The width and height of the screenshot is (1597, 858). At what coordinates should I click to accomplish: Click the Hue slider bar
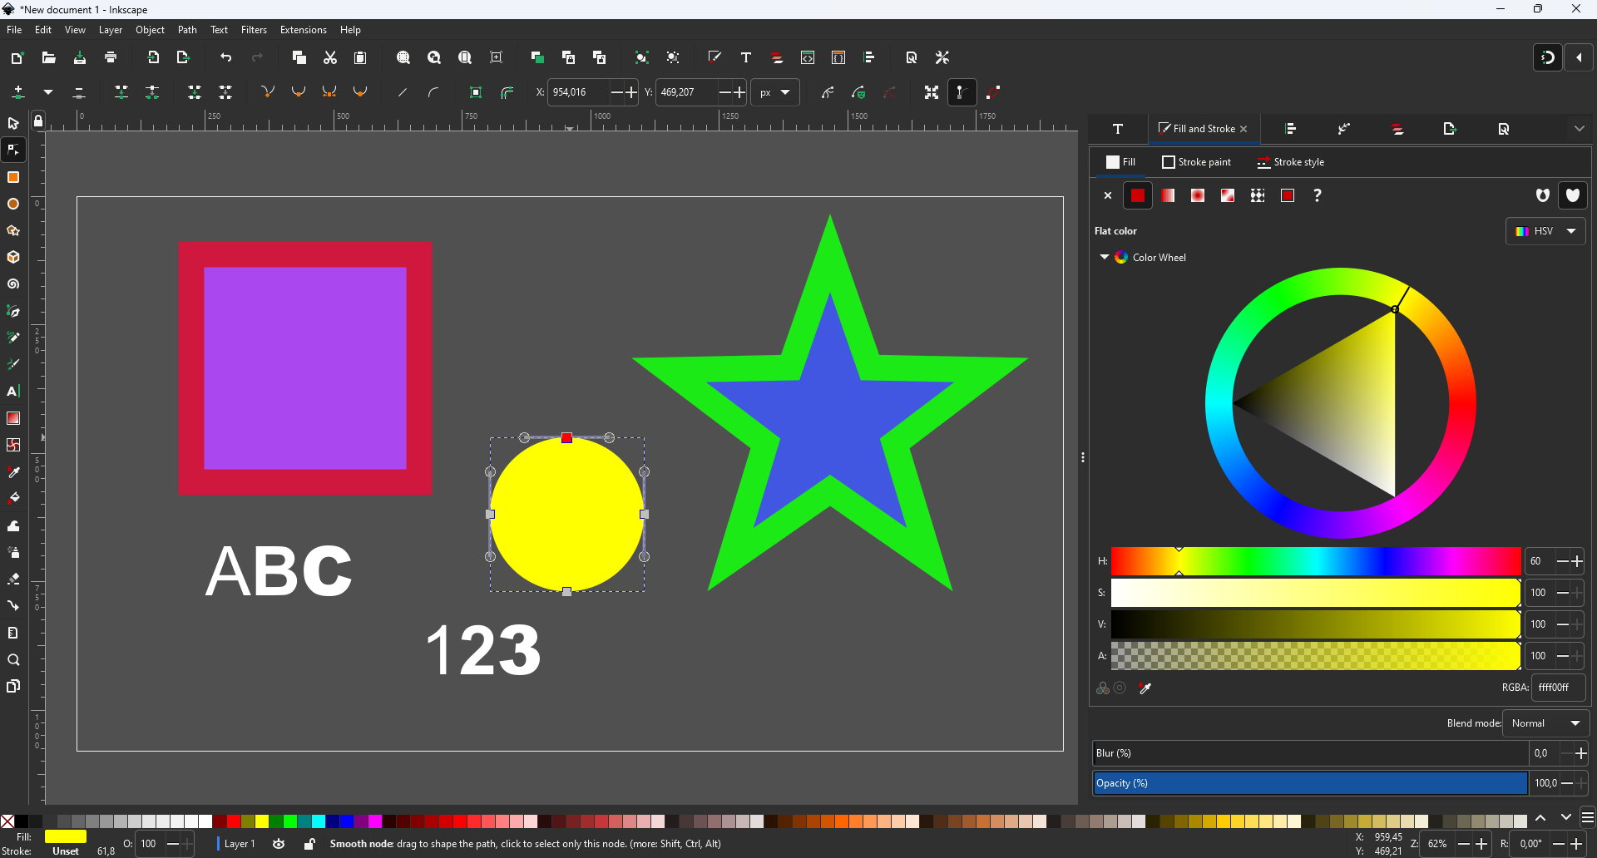1316,561
